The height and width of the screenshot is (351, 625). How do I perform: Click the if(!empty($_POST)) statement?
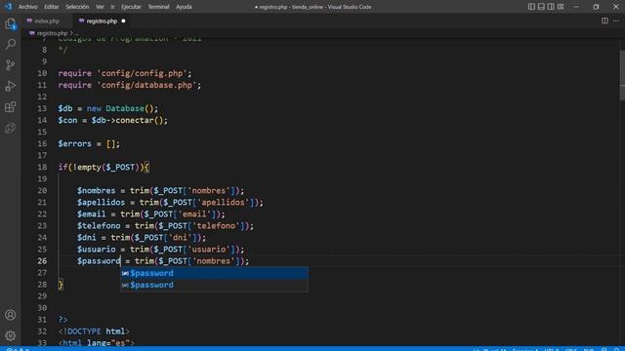pyautogui.click(x=104, y=167)
